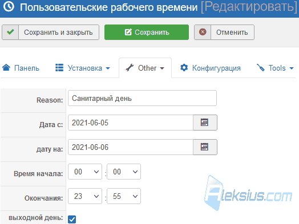The width and height of the screenshot is (299, 224).
Task: Open end time minutes dropdown showing 55
Action: tap(124, 196)
